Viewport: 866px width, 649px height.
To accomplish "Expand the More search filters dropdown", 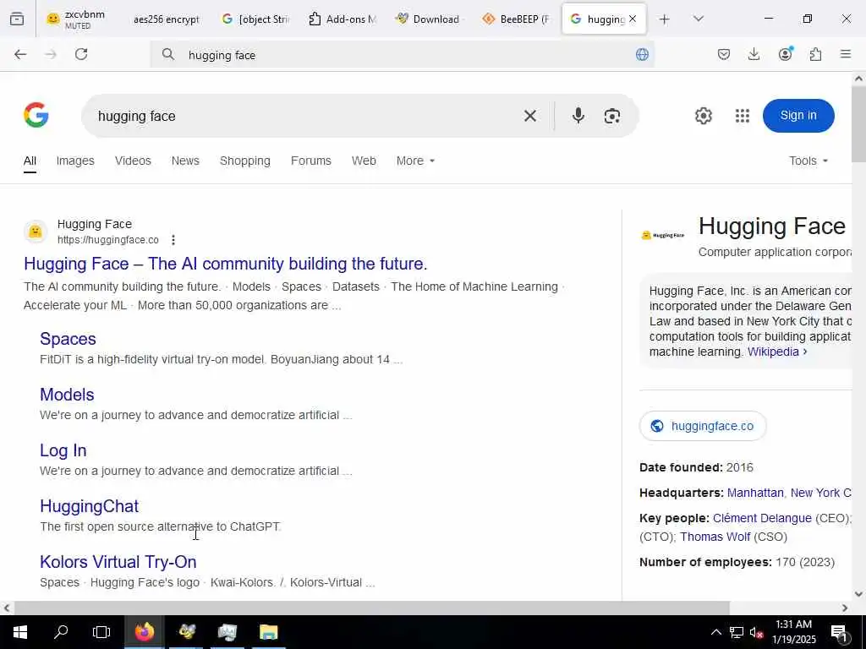I will click(x=415, y=161).
